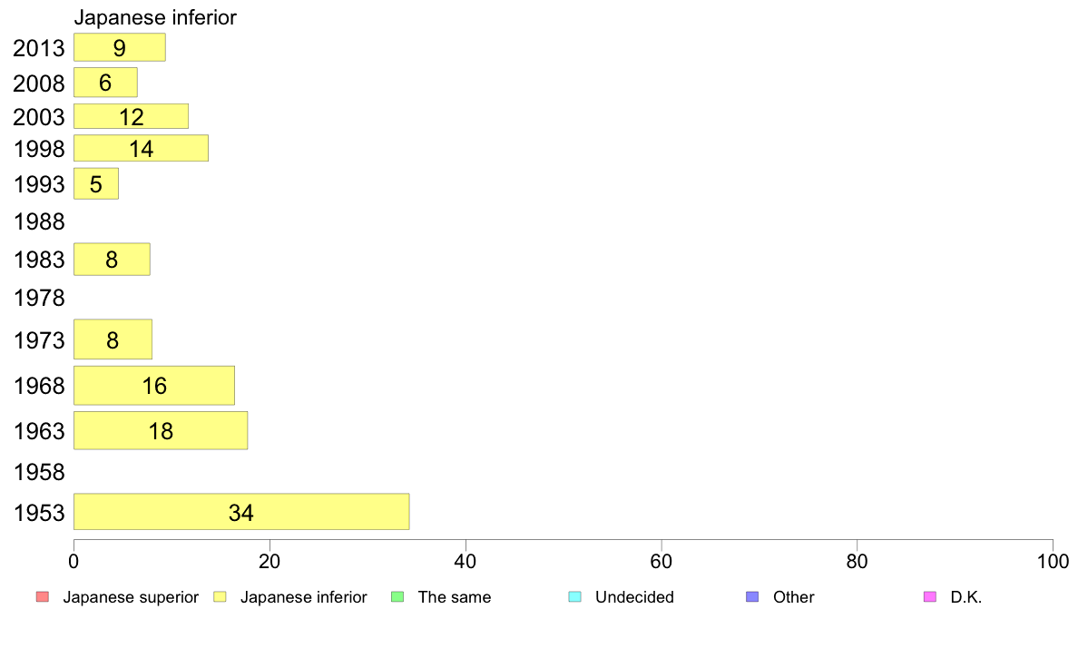Select the 2013 bar showing 9
Screen dimensions: 1078x668
120,47
